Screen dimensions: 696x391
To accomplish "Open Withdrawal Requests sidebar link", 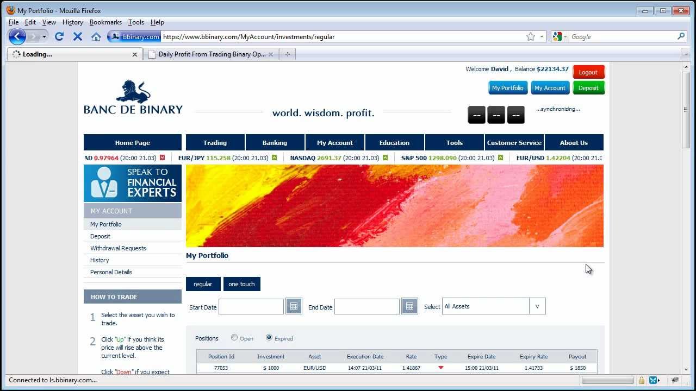I will point(118,248).
